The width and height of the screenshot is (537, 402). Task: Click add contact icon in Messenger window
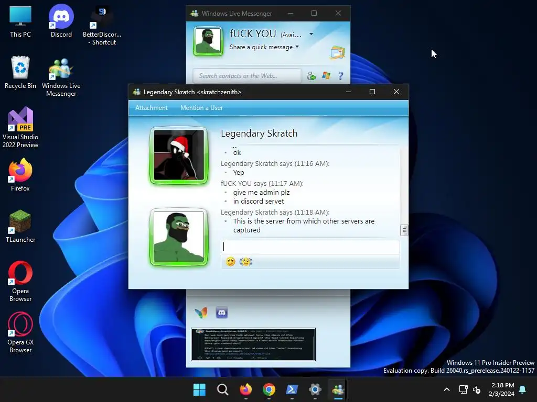311,76
